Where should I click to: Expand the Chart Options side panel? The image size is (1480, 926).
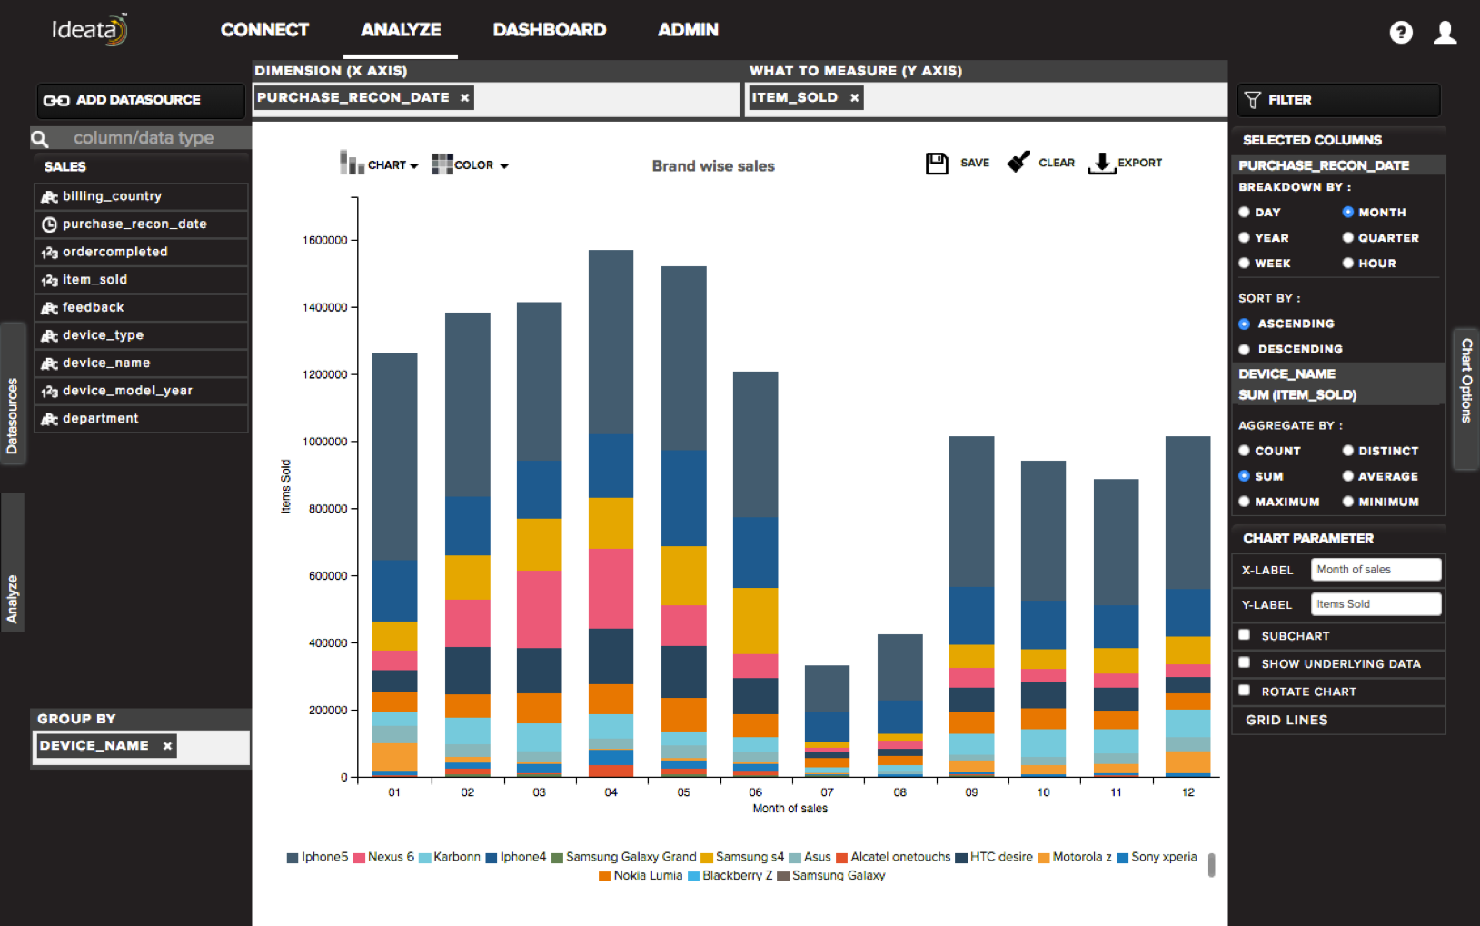pos(1466,398)
